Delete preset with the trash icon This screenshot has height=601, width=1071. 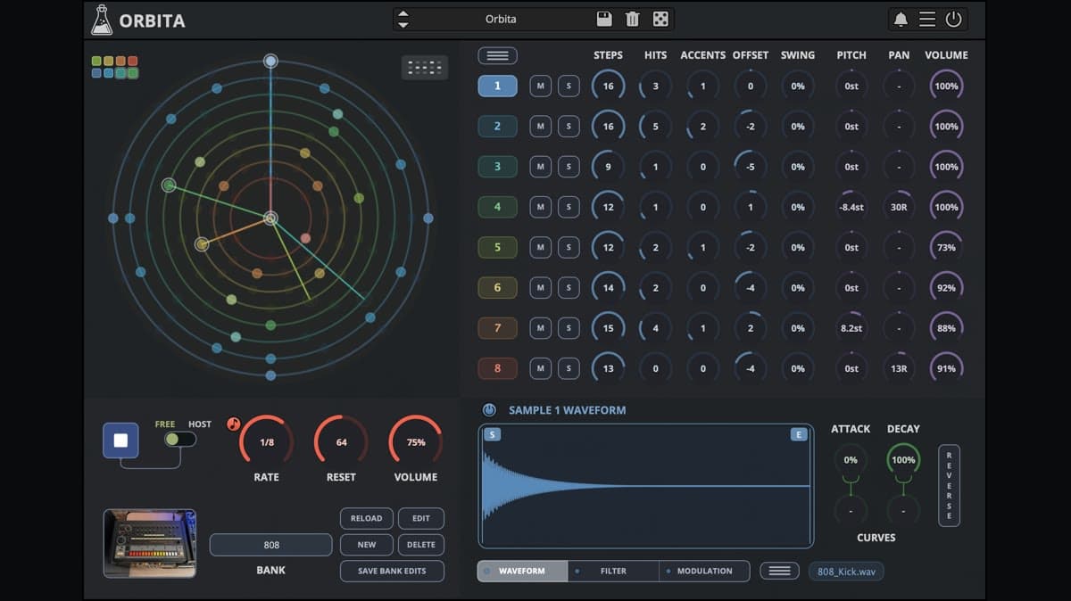click(x=632, y=19)
